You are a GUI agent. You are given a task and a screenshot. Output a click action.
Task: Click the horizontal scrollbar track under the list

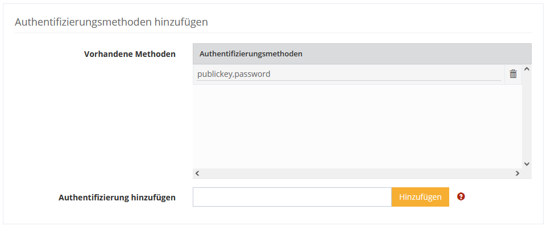(x=357, y=173)
